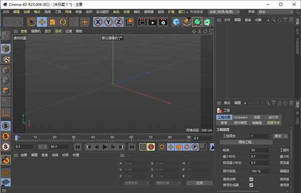Toggle the X axis lock button

click(98, 22)
